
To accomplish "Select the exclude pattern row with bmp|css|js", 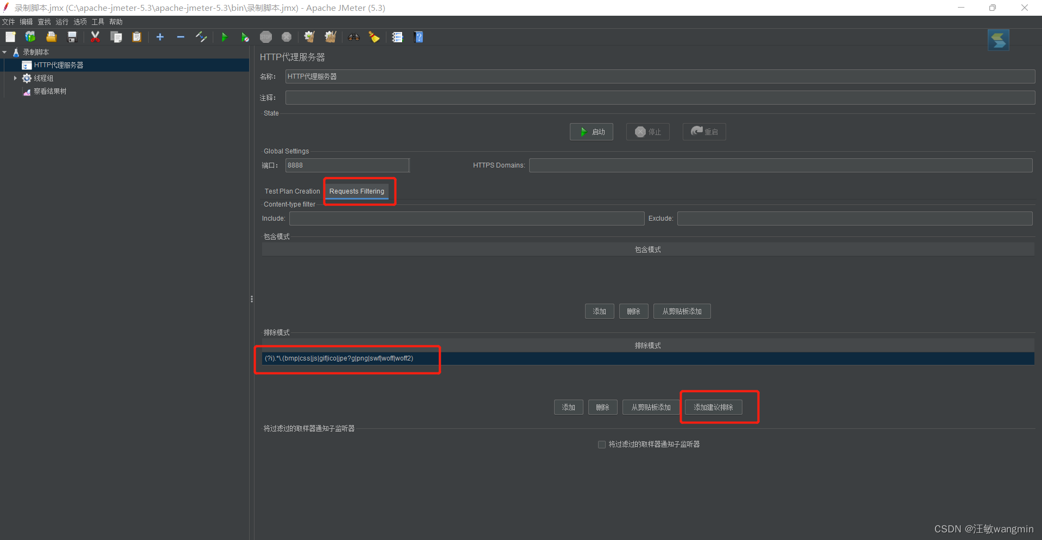I will coord(648,358).
